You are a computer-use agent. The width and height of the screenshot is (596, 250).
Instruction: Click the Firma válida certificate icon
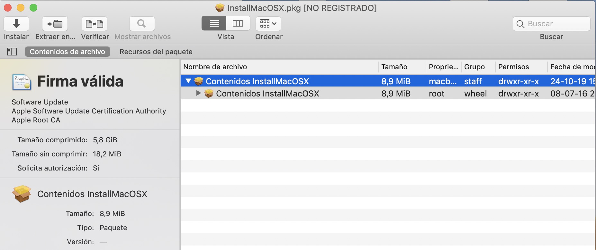coord(22,82)
